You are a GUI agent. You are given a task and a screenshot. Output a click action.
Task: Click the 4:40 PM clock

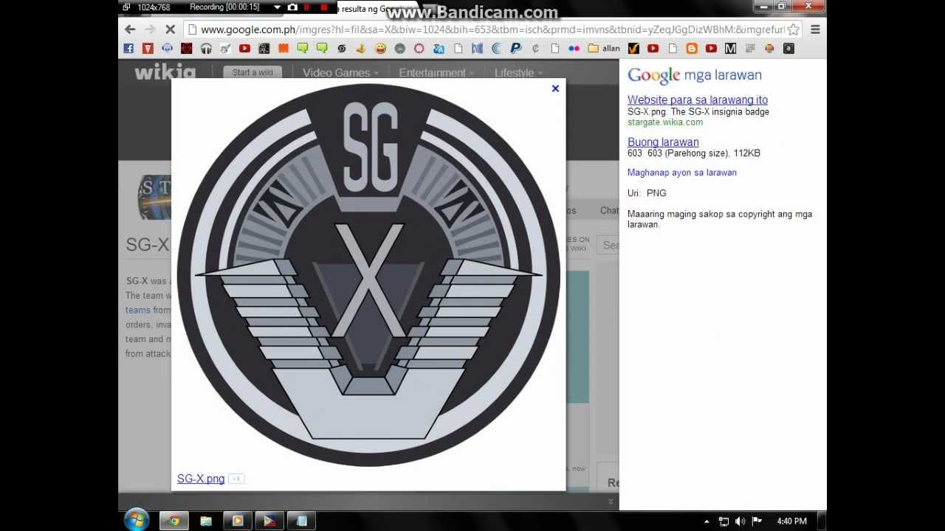791,521
